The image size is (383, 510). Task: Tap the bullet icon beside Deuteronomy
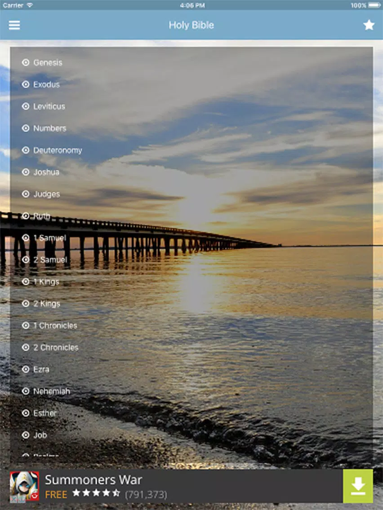pyautogui.click(x=26, y=150)
